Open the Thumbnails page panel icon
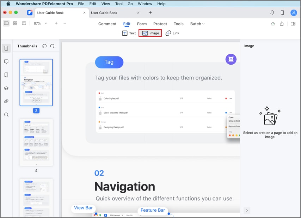Image resolution: width=301 pixels, height=218 pixels. click(6, 48)
